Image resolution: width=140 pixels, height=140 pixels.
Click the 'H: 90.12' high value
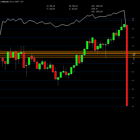click(73, 6)
